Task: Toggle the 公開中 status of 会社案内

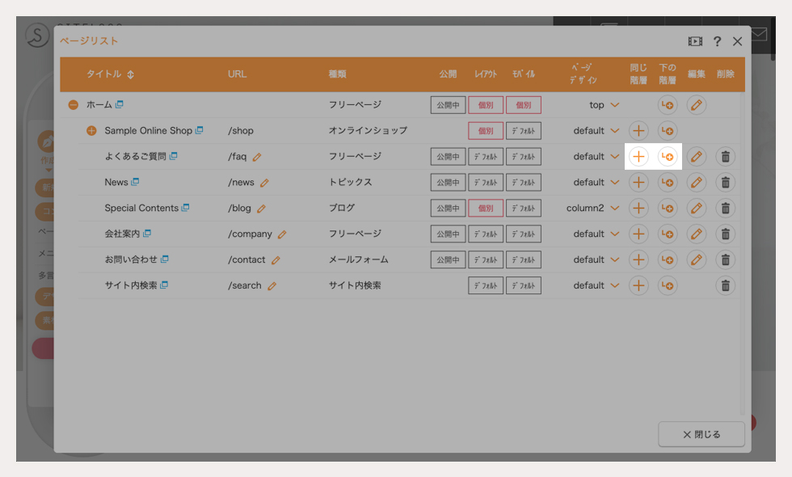Action: [448, 234]
